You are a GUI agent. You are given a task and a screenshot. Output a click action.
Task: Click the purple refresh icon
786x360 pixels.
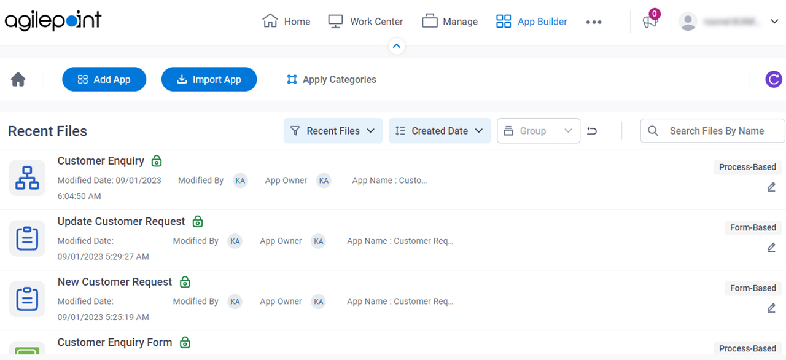[774, 79]
